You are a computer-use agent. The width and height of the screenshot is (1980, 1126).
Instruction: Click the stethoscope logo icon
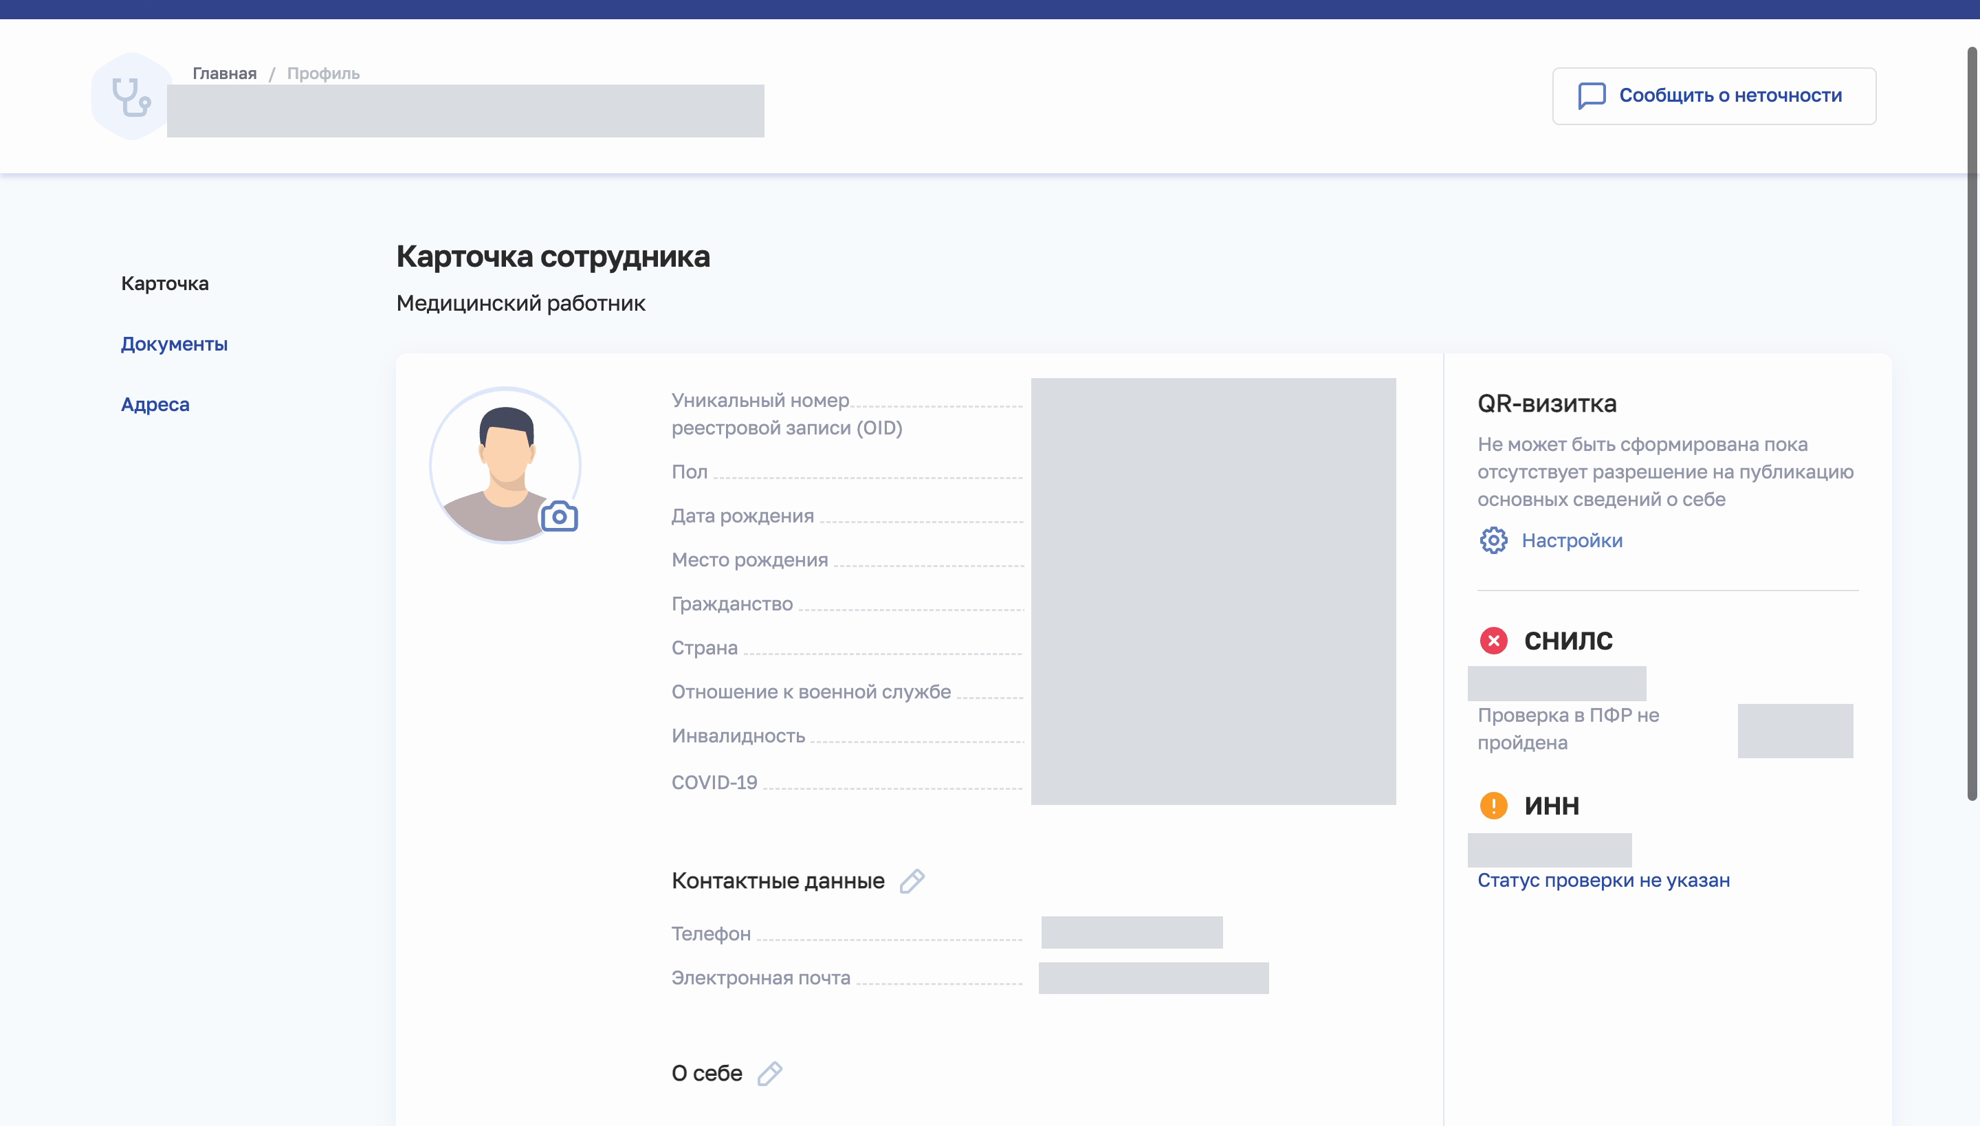(131, 97)
